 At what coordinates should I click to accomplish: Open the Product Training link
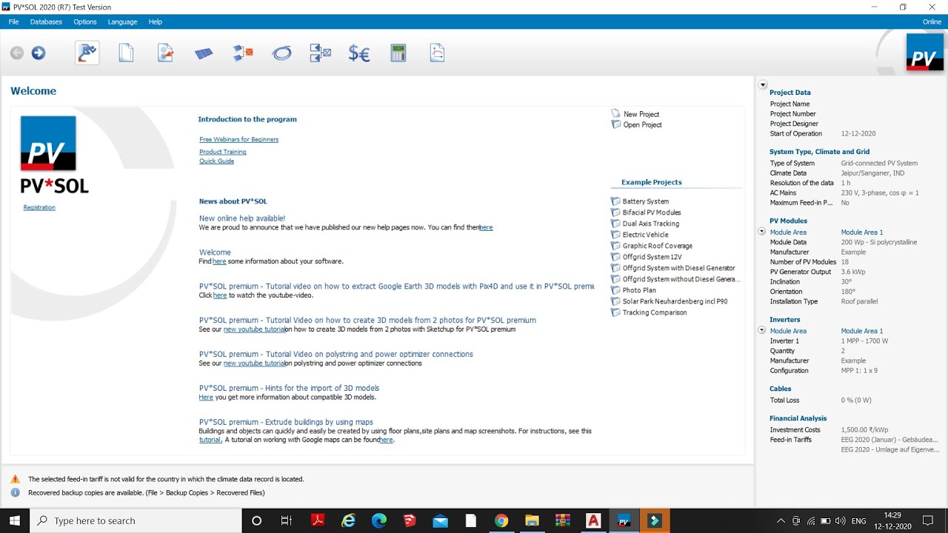(223, 152)
